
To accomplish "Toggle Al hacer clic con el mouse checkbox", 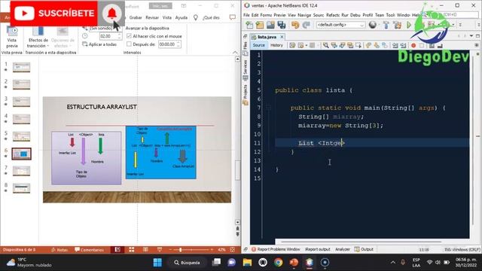I will 129,36.
